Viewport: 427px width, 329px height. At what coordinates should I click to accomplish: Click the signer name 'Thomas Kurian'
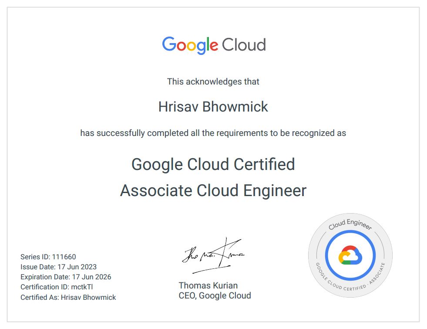pyautogui.click(x=208, y=285)
